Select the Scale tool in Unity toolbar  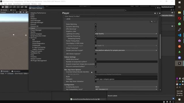[x=14, y=7]
